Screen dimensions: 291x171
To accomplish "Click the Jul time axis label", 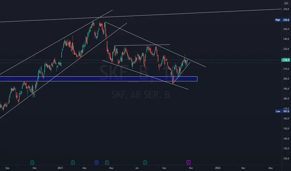I will click(137, 168).
